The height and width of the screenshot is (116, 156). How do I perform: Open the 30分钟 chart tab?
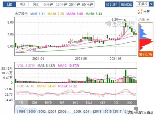(x=74, y=4)
